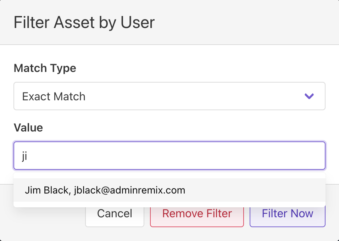Viewport: 339px width, 241px height.
Task: Select Jim Black from the suggestions
Action: click(x=105, y=190)
